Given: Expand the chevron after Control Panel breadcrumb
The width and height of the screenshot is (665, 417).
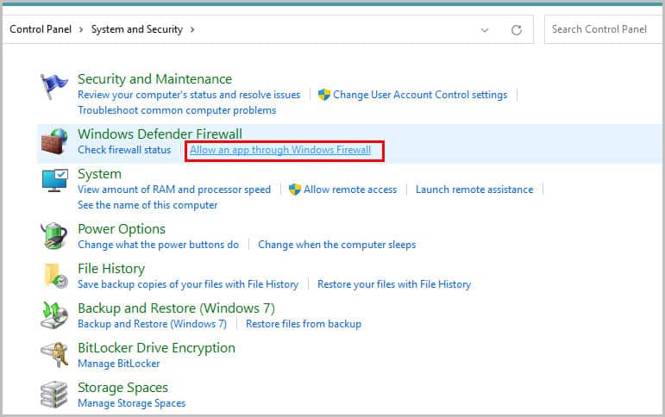Looking at the screenshot, I should (x=81, y=29).
